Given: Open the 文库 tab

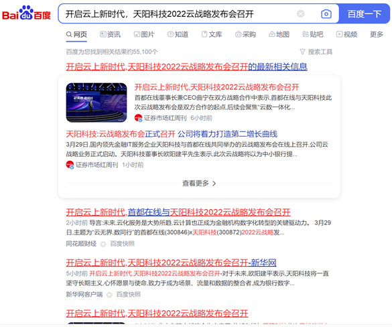Looking at the screenshot, I should click(212, 34).
